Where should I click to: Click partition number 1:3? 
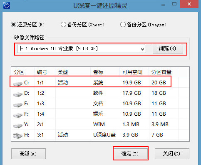40,104
